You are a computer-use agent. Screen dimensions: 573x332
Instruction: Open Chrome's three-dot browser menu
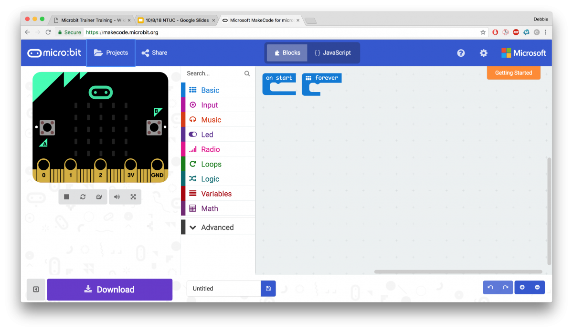[x=546, y=32]
